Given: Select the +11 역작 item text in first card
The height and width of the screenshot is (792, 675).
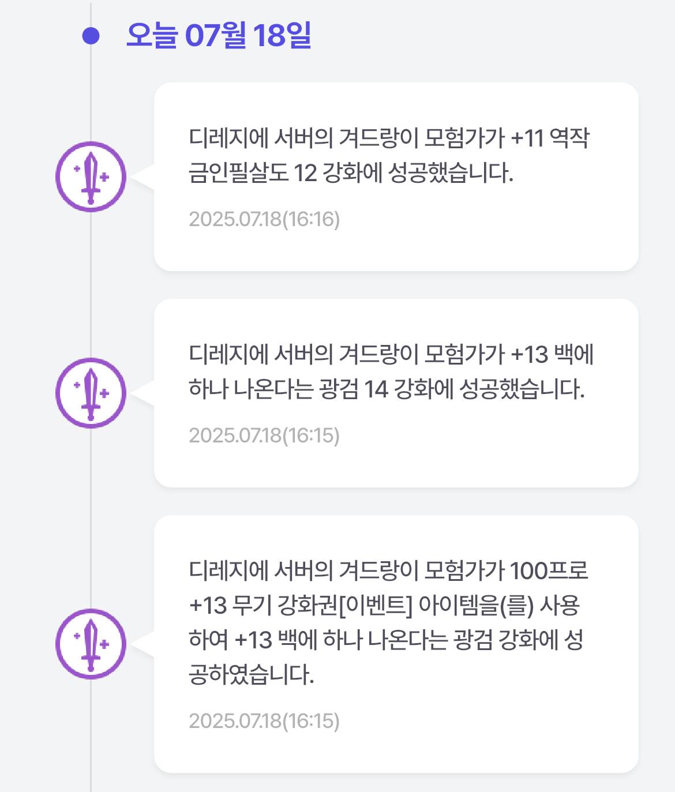Looking at the screenshot, I should click(550, 138).
